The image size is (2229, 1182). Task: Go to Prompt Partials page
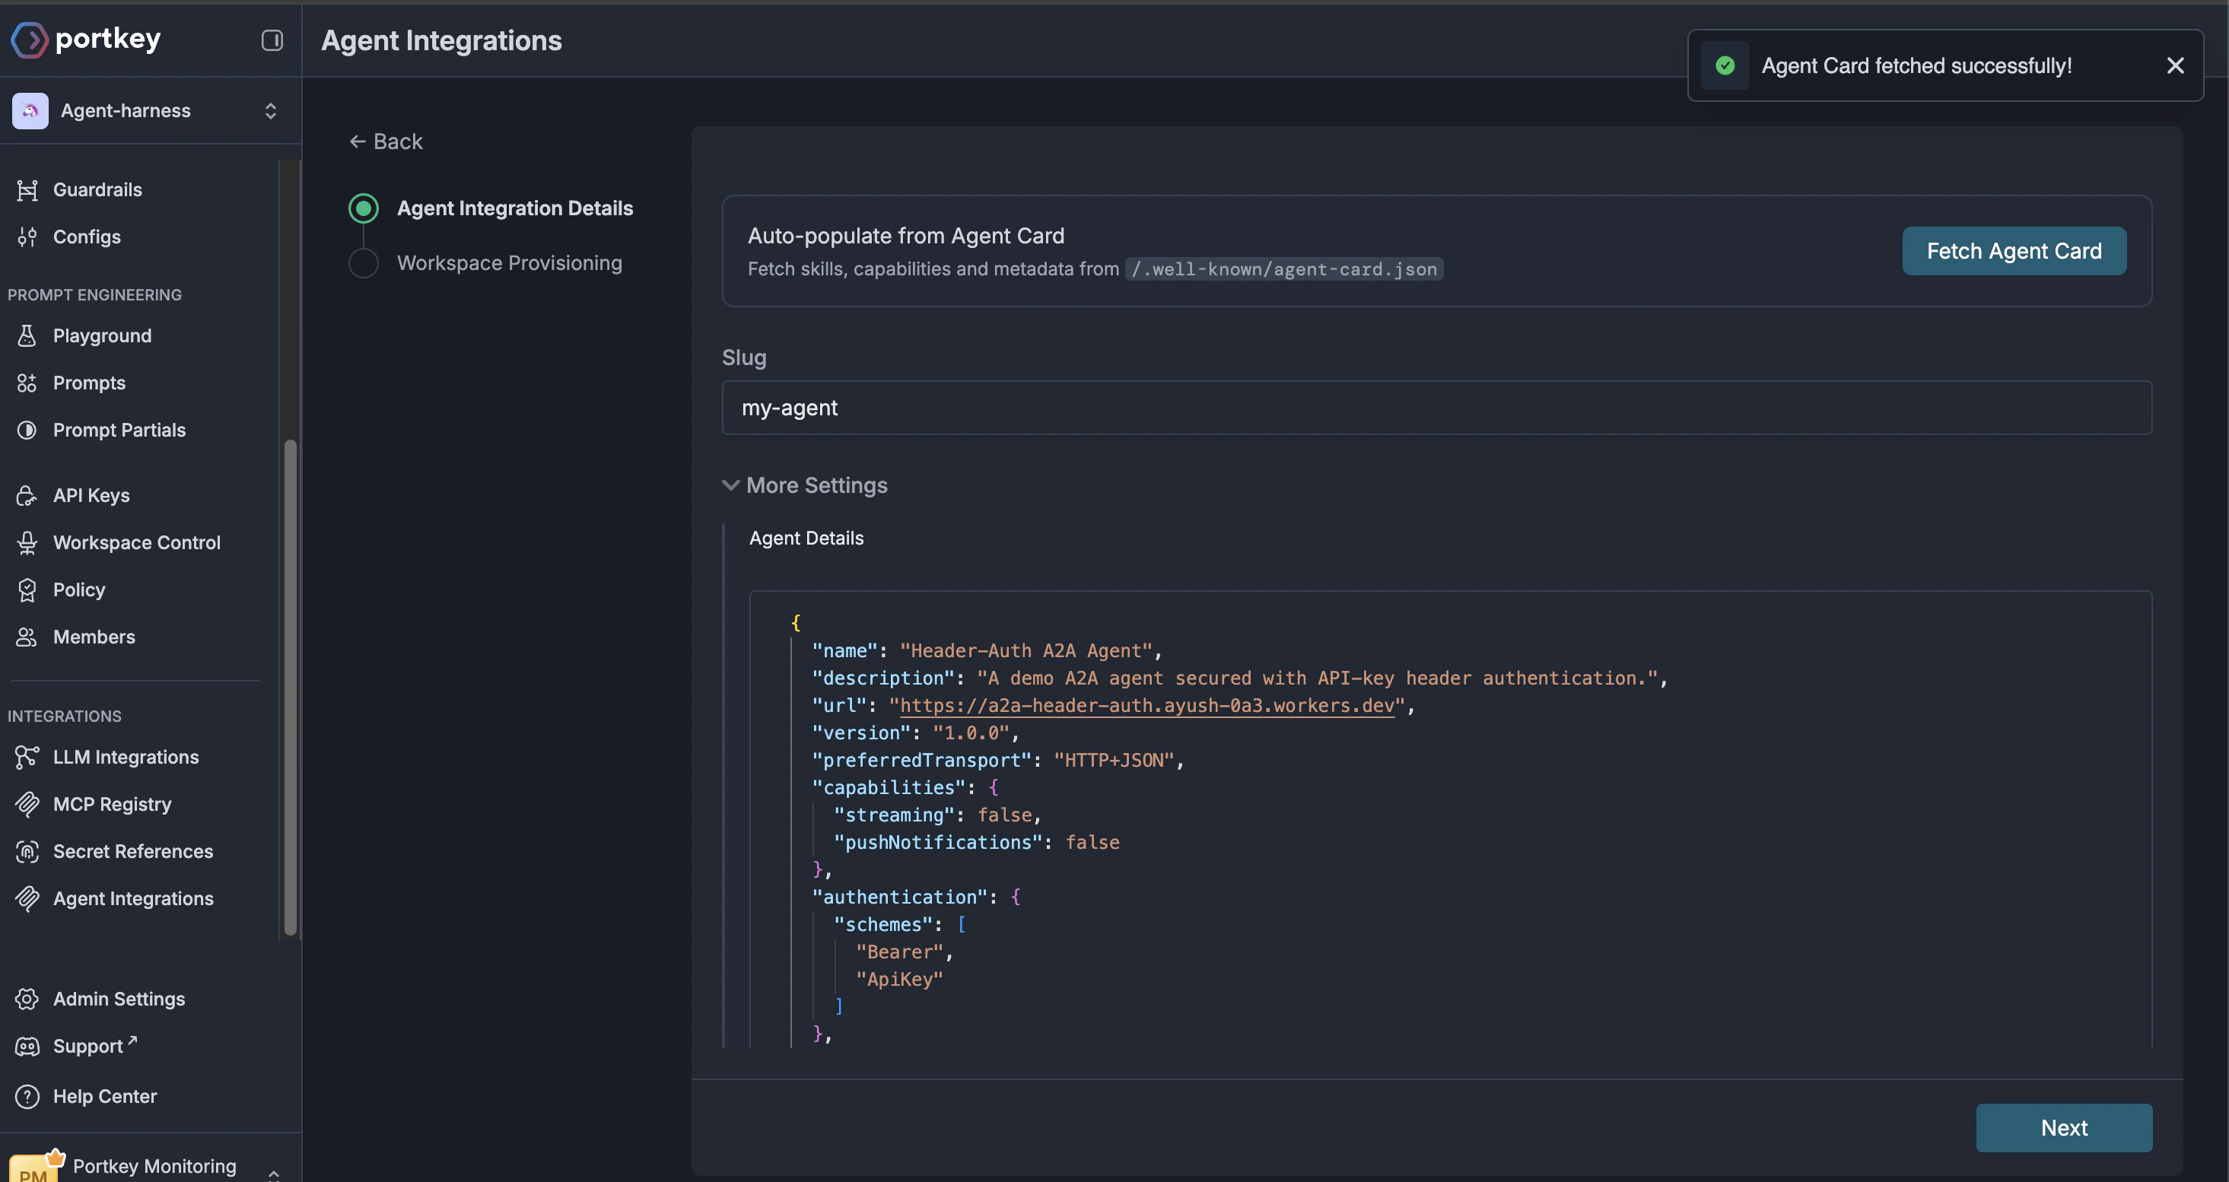119,430
